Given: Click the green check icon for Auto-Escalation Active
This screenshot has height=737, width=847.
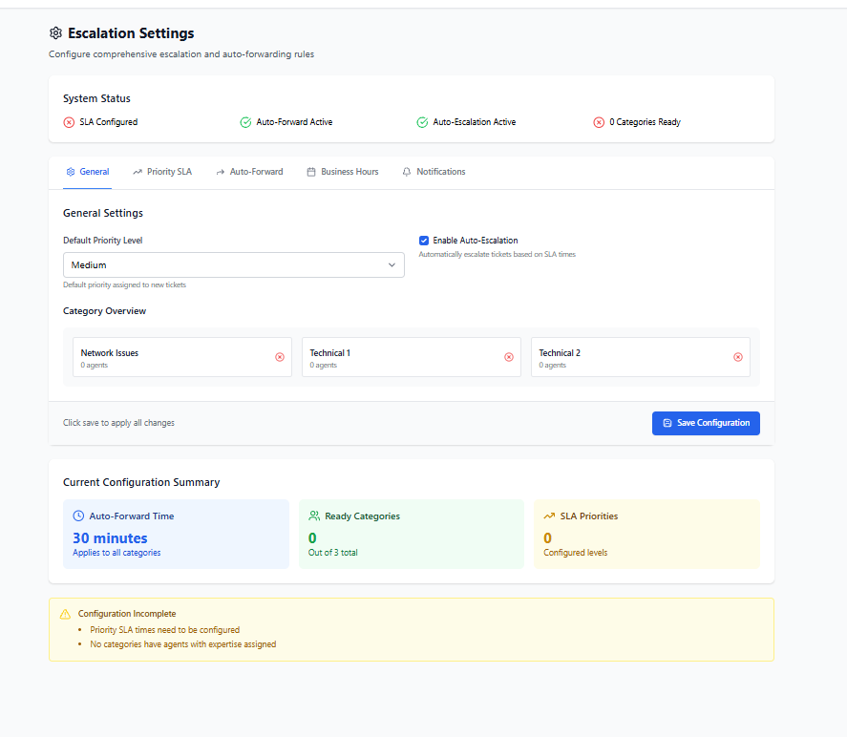Looking at the screenshot, I should click(422, 122).
